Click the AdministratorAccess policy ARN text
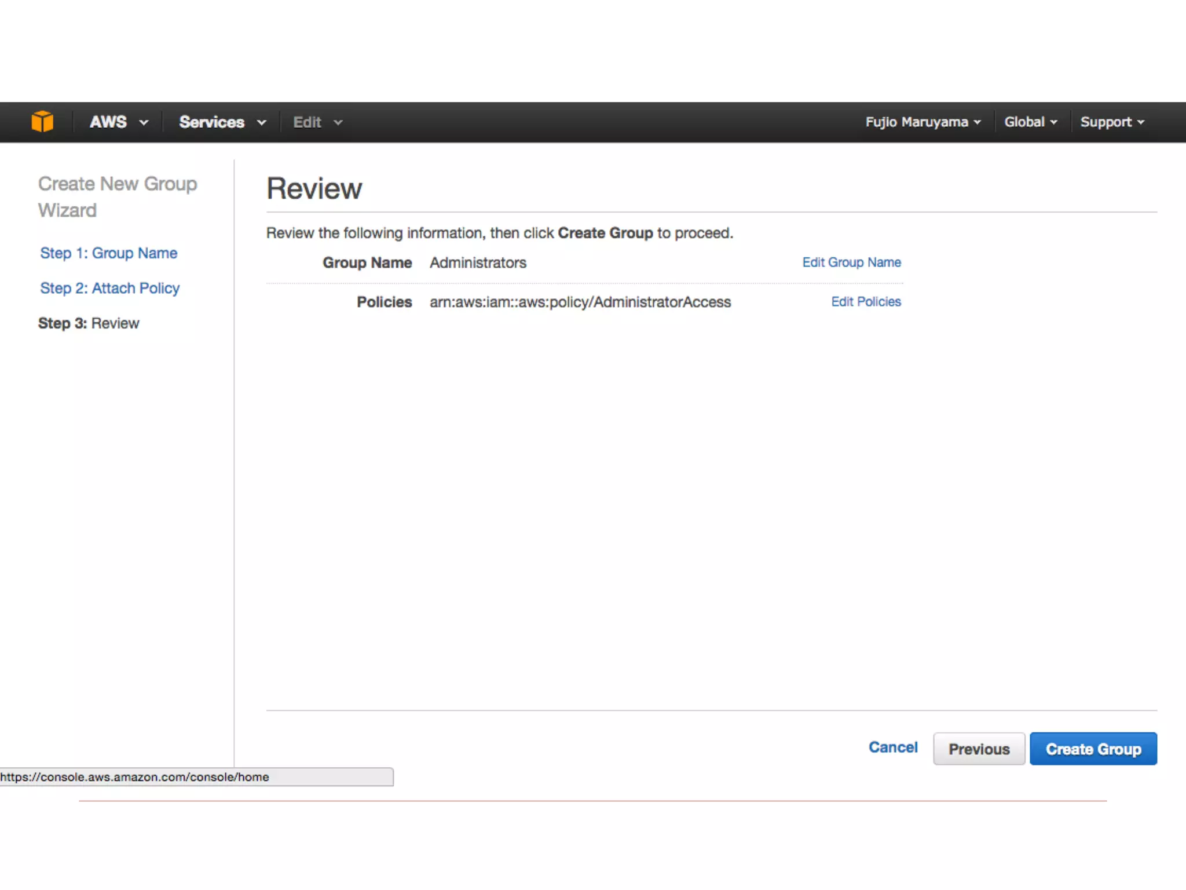 click(580, 302)
